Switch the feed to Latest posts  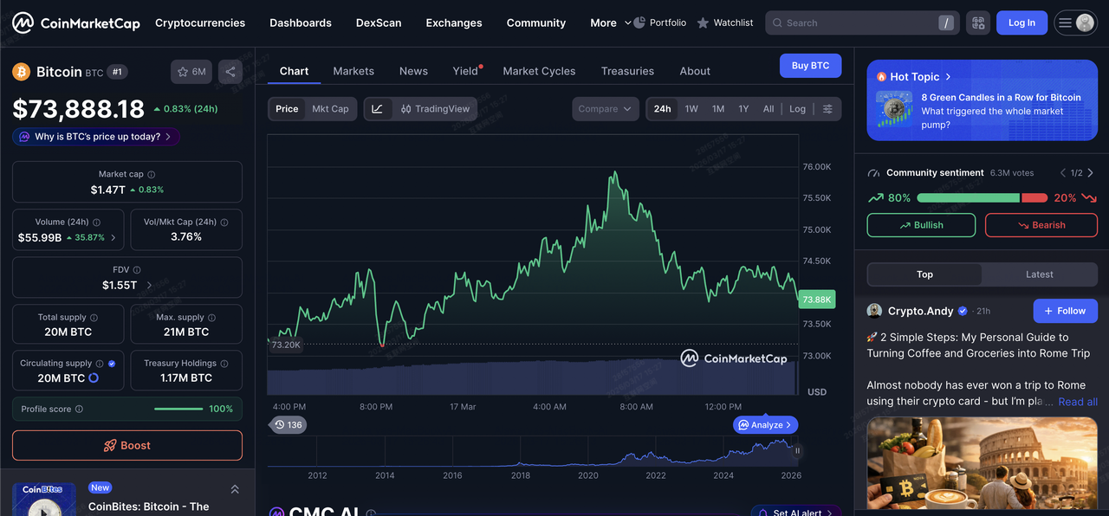pyautogui.click(x=1039, y=274)
